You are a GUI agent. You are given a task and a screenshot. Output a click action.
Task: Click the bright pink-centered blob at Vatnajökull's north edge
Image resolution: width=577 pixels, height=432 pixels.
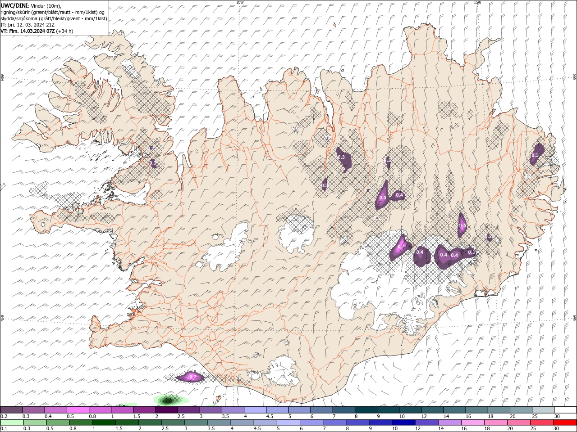click(401, 247)
